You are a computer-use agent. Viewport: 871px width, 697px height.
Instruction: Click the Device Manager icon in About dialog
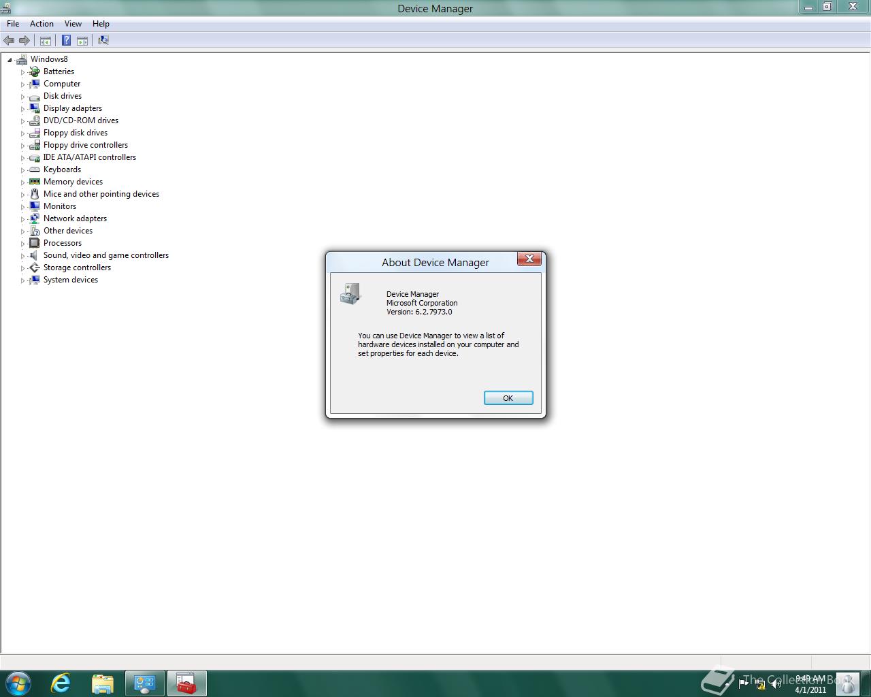click(x=350, y=294)
